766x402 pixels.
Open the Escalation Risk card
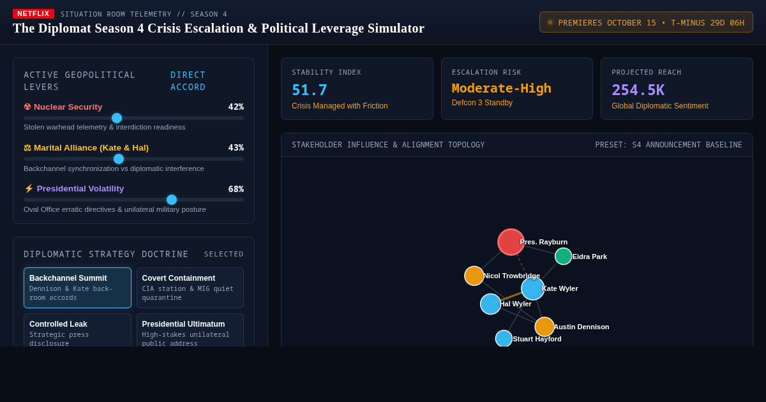point(517,89)
